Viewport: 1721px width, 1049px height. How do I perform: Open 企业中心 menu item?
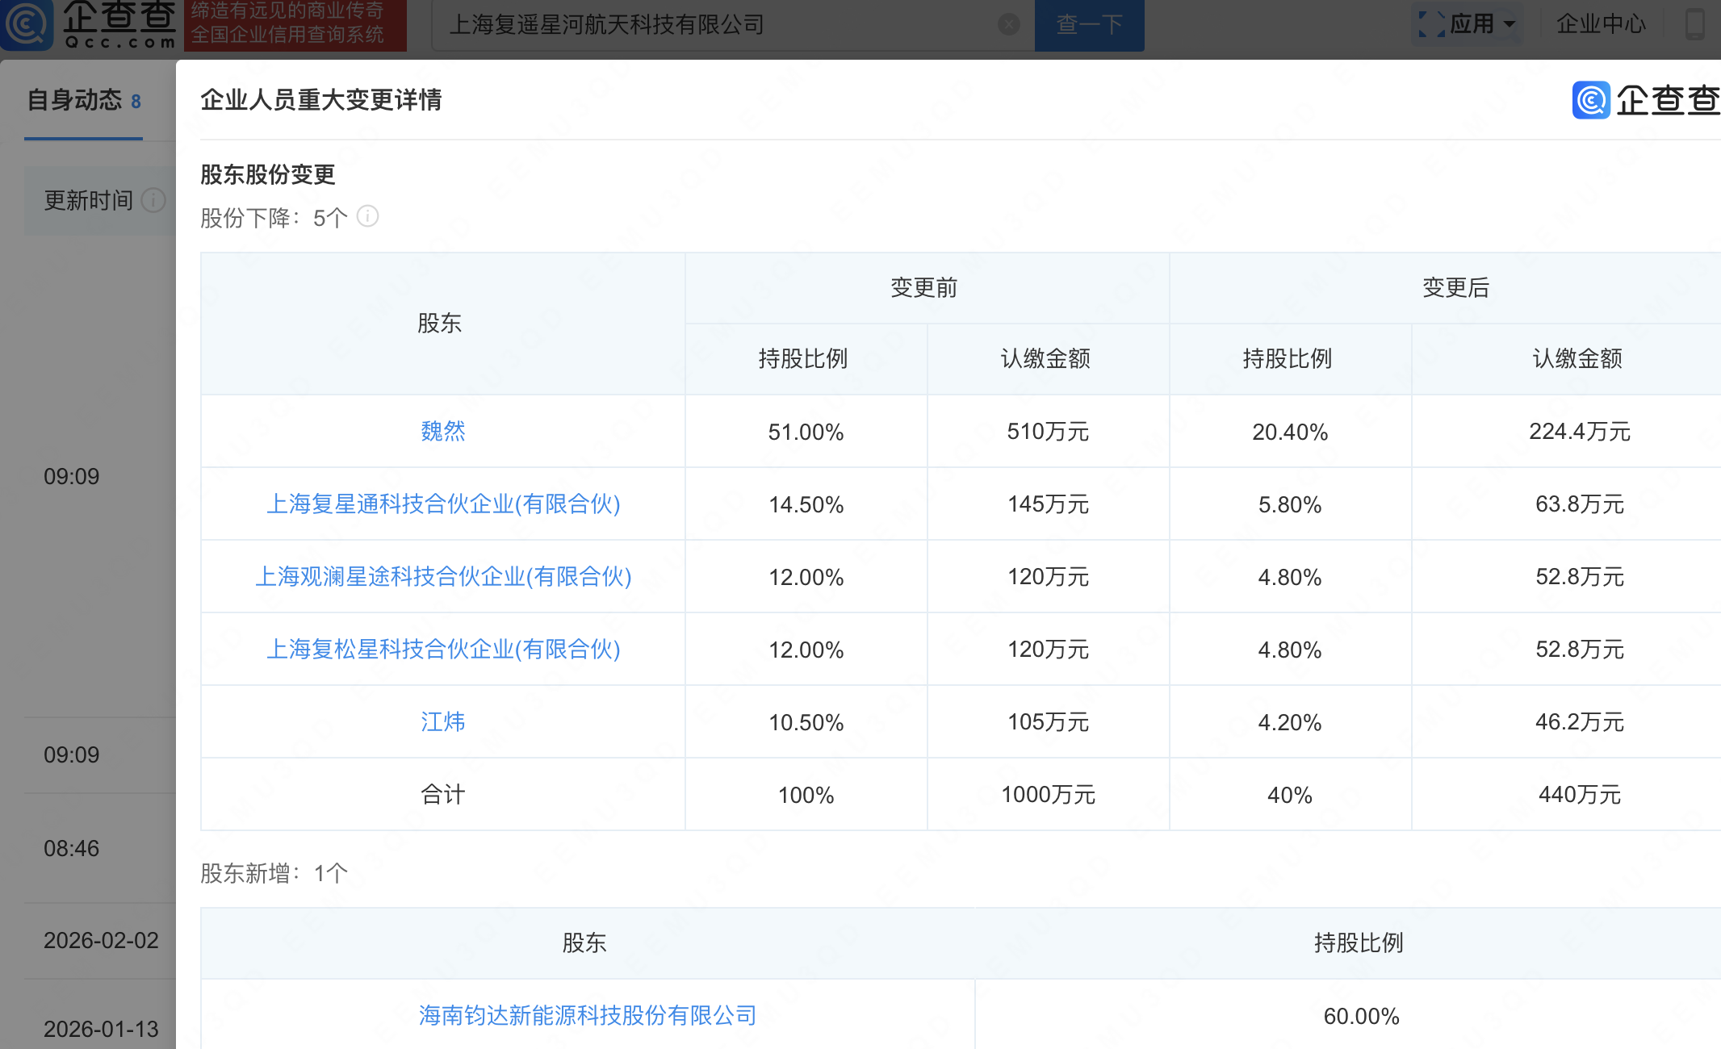point(1600,24)
